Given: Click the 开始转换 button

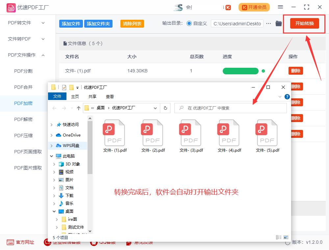Looking at the screenshot, I should [304, 23].
